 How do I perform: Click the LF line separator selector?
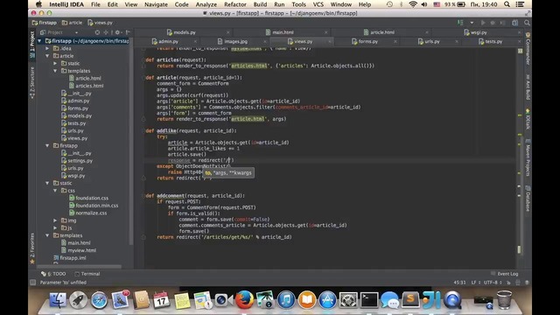pos(476,283)
